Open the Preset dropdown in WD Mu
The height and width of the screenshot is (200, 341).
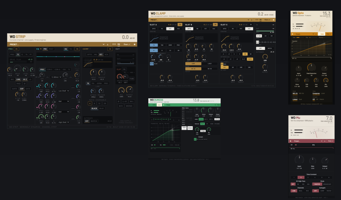pos(308,141)
